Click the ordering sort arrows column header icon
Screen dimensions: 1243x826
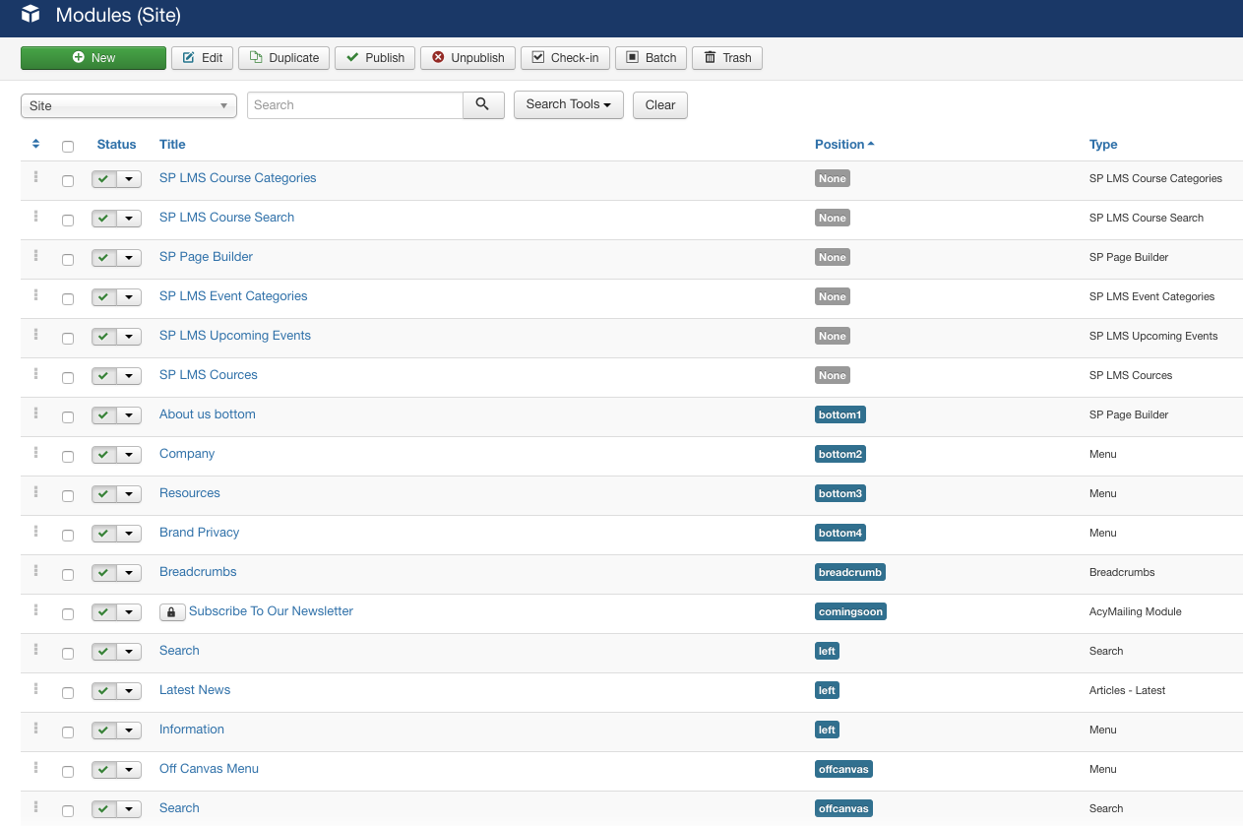36,144
